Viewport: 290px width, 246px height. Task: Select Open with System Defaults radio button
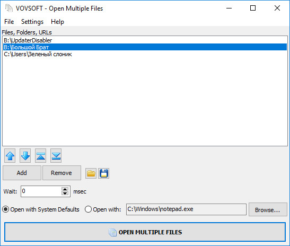tap(5, 209)
